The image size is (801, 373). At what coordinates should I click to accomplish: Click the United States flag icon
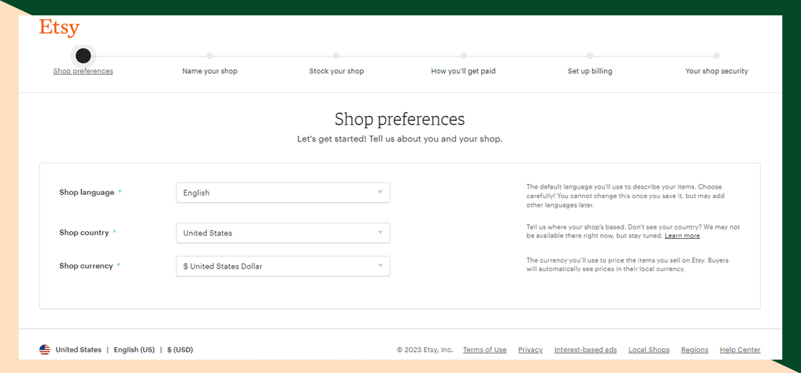click(45, 350)
